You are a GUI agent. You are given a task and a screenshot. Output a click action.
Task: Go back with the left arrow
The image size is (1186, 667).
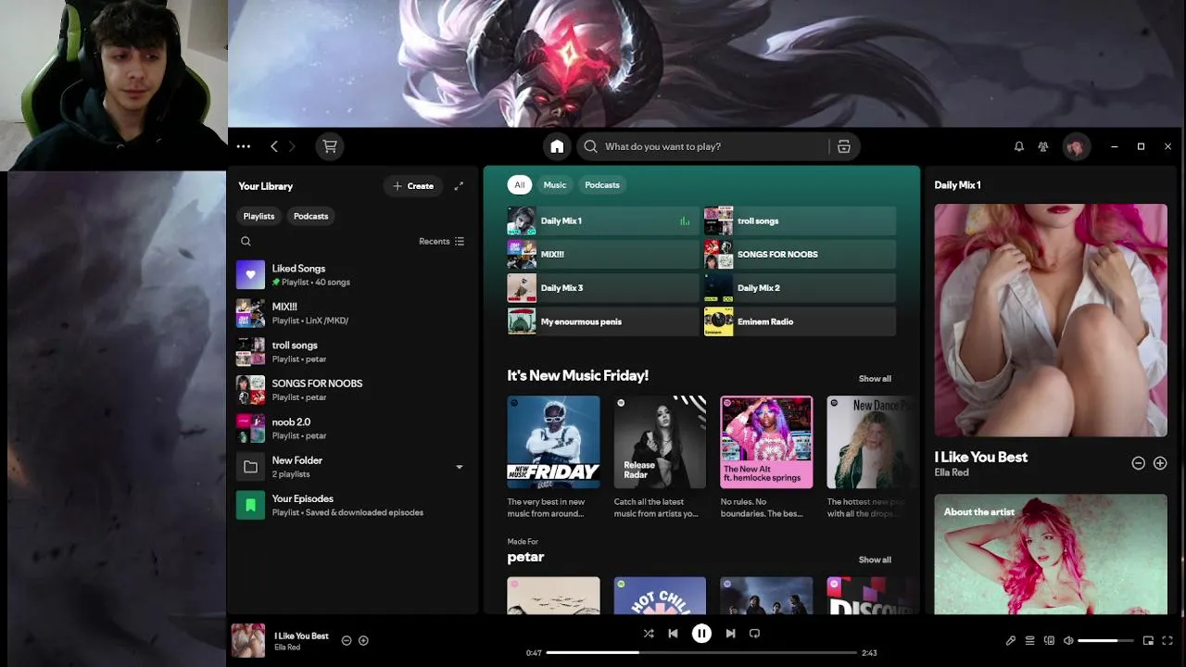pyautogui.click(x=274, y=146)
